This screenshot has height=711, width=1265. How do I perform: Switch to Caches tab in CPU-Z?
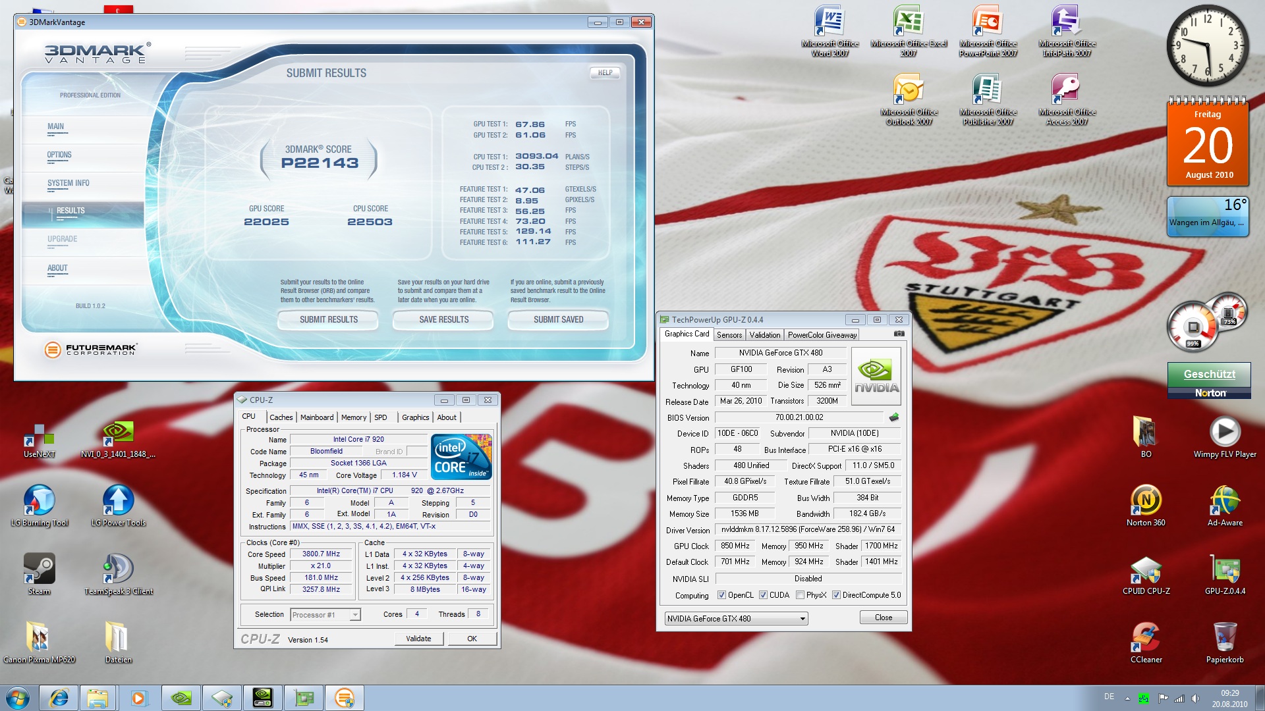[x=281, y=417]
